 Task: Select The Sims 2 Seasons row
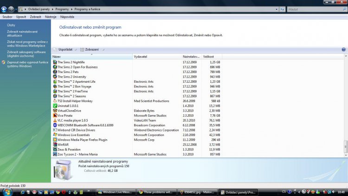coord(137,96)
